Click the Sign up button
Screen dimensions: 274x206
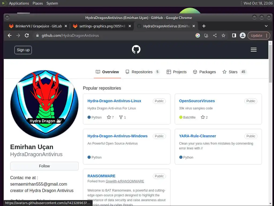23,50
